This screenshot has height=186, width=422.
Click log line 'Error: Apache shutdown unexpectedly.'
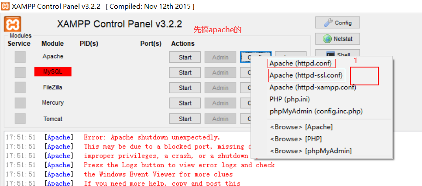tap(152, 138)
